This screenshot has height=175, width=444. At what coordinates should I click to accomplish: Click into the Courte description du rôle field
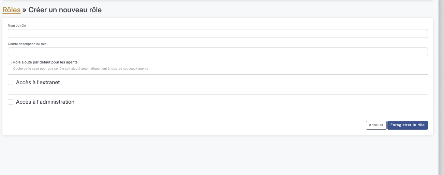[x=218, y=52]
